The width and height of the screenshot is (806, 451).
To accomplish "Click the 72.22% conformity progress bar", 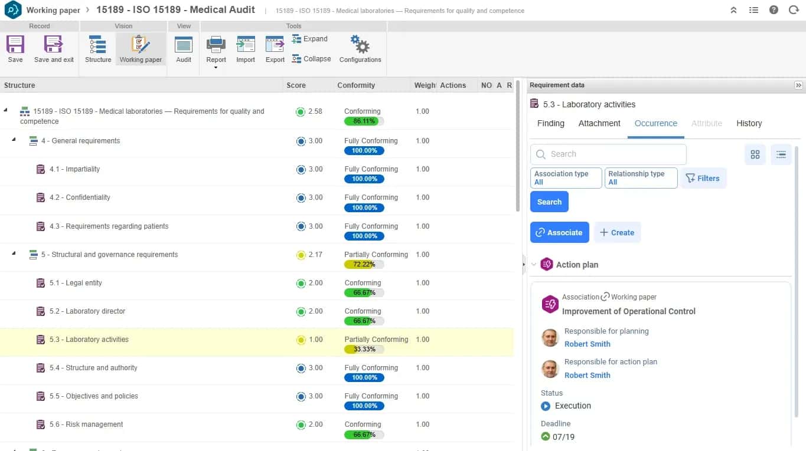I will click(x=364, y=264).
